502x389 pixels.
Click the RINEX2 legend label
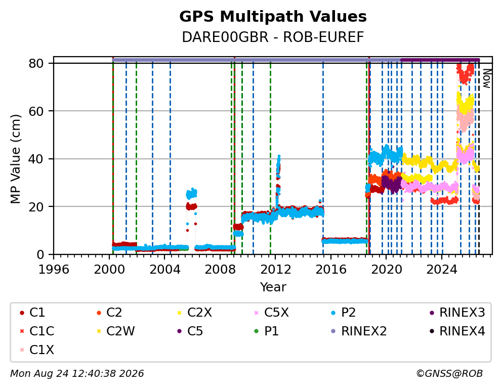[x=364, y=331]
